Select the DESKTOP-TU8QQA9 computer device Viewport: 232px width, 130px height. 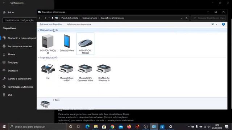48,44
